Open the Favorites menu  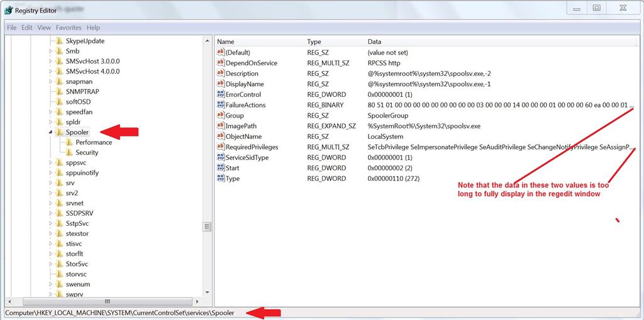point(69,28)
